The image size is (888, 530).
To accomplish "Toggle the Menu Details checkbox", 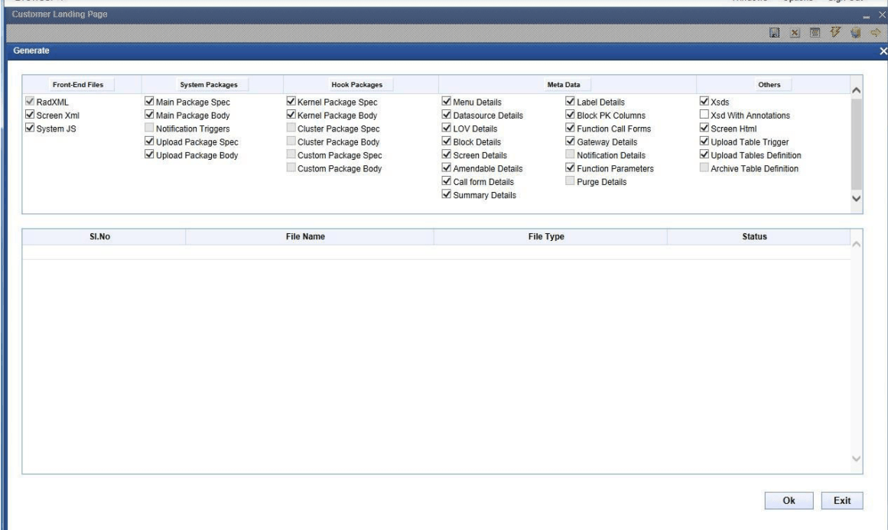I will (446, 102).
